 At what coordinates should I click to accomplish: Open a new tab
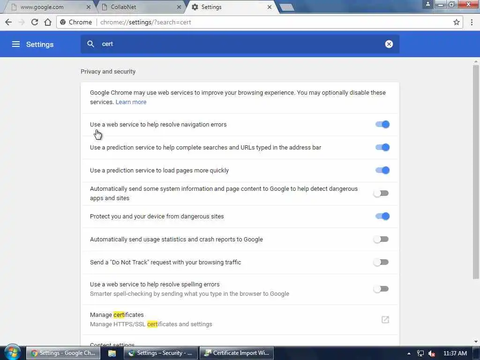(287, 7)
